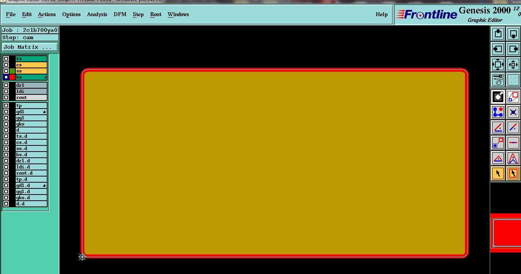Select the cs layer name

31,65
